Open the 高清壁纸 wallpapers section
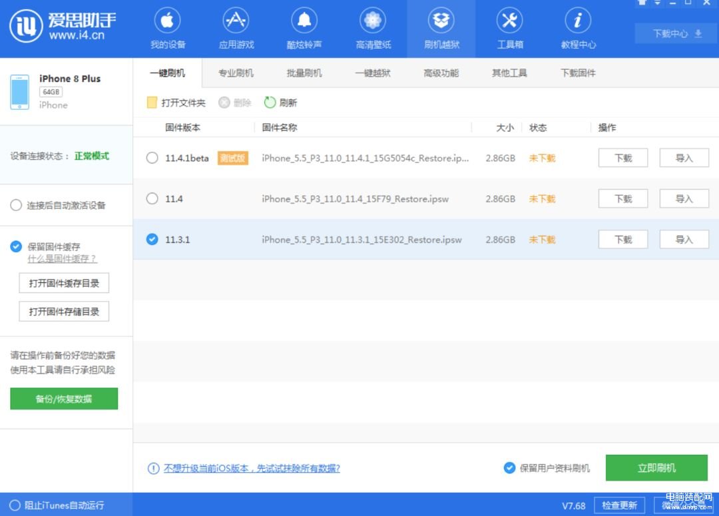Viewport: 719px width, 516px height. coord(373,29)
